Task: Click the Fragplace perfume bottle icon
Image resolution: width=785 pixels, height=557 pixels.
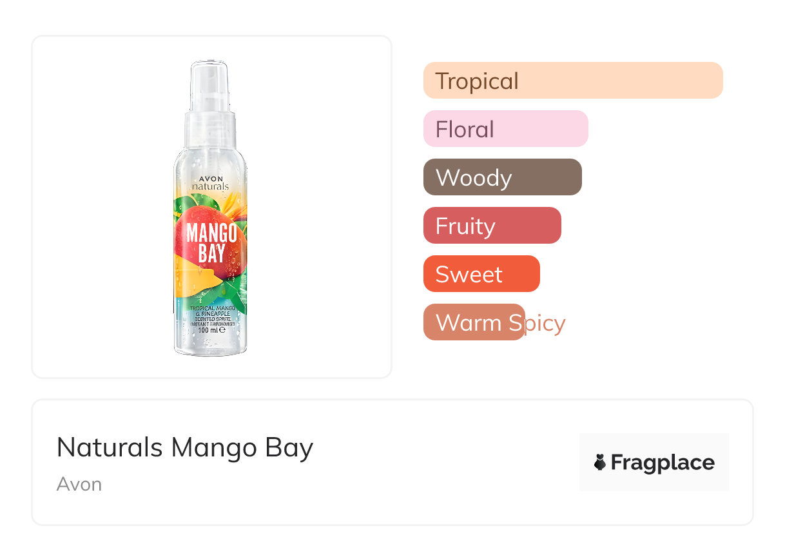Action: point(601,462)
